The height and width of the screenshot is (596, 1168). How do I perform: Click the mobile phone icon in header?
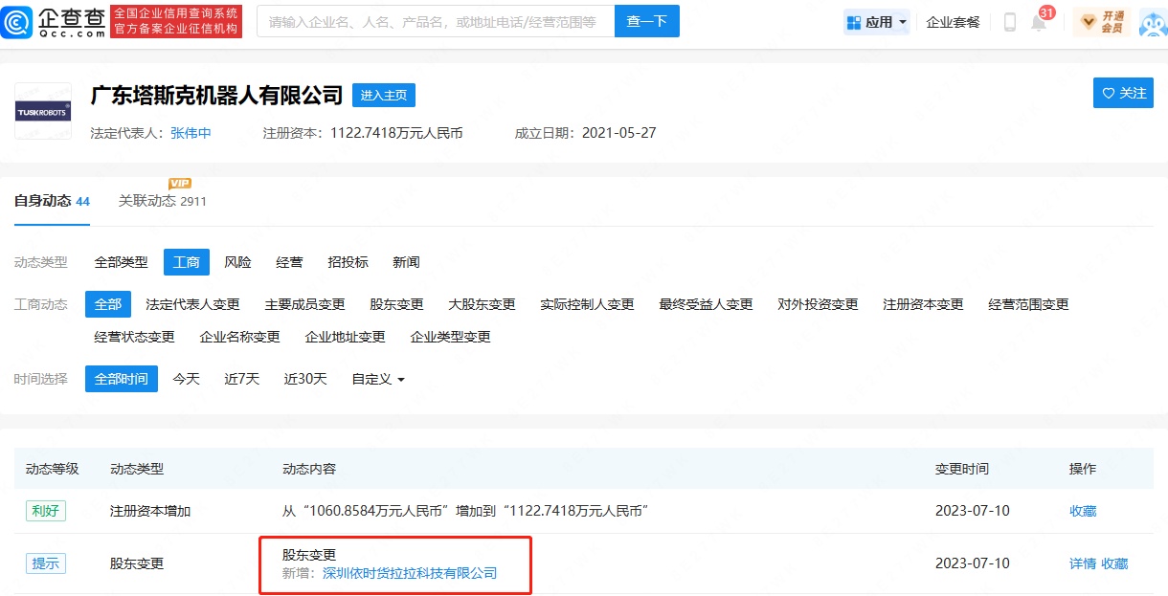click(1009, 22)
